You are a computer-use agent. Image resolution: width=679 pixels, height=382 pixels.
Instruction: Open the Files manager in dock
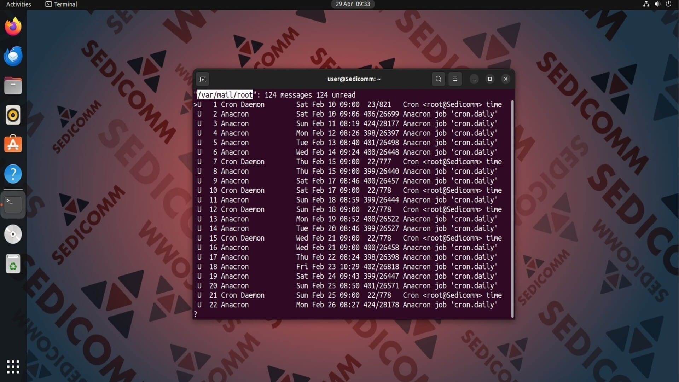click(x=13, y=86)
